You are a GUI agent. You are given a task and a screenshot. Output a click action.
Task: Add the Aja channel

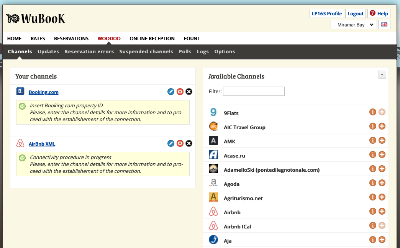382,240
